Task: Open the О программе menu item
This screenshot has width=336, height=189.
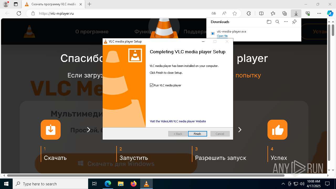Action: [92, 32]
